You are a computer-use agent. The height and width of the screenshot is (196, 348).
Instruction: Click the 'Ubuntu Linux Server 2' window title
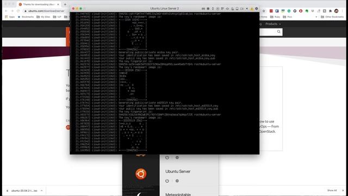(164, 9)
